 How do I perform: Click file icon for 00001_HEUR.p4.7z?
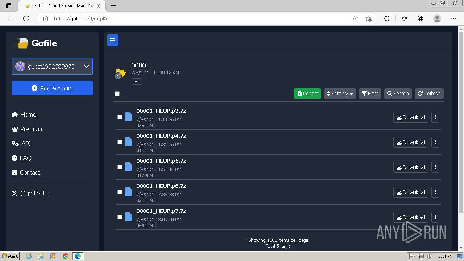tap(128, 142)
